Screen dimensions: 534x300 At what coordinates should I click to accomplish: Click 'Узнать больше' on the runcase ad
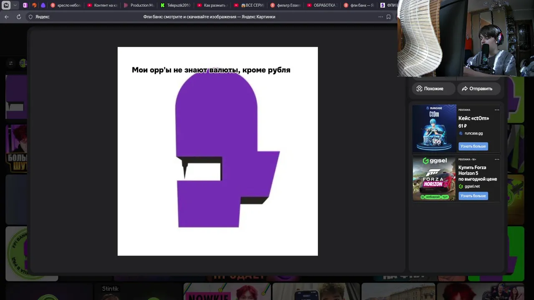[x=473, y=146]
